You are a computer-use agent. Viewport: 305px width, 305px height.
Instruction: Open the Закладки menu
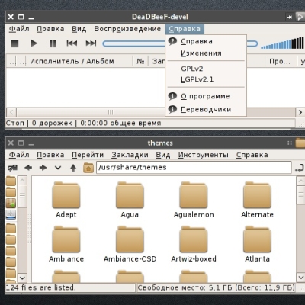130,155
